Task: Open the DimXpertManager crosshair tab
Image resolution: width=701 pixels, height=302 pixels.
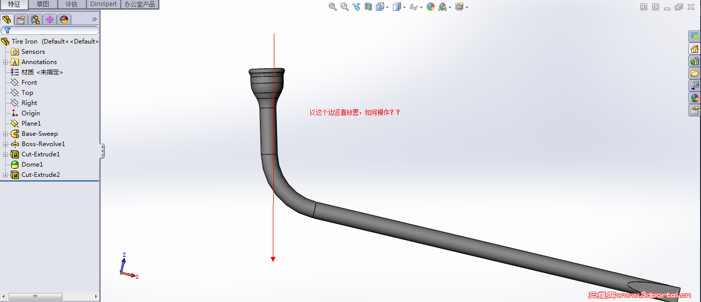Action: tap(50, 19)
